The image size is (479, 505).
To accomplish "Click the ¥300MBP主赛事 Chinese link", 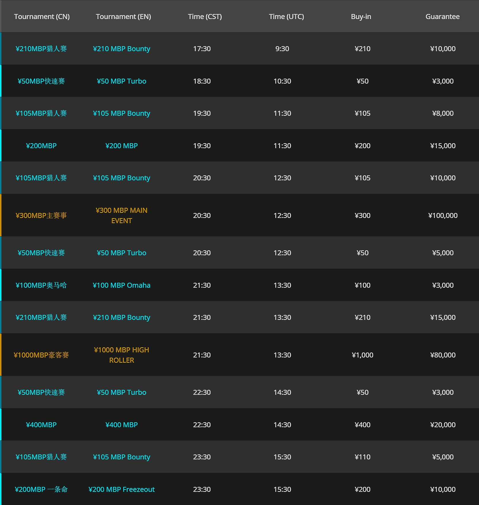I will click(x=41, y=215).
